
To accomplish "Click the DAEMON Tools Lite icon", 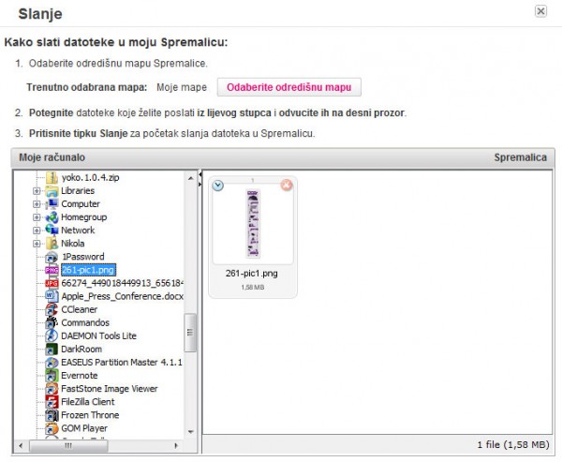I will tap(52, 336).
